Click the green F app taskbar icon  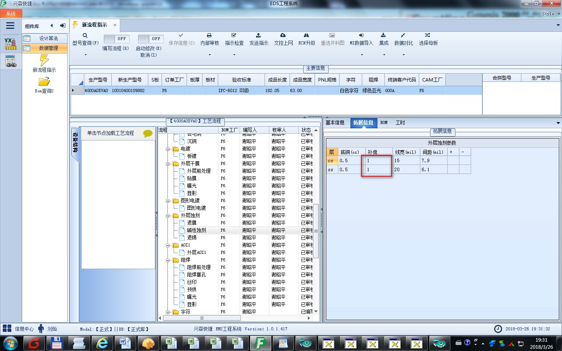[260, 344]
